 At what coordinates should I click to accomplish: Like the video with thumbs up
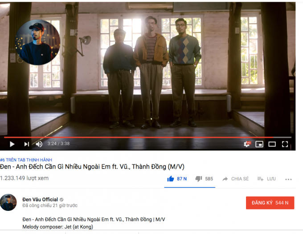tap(177, 179)
